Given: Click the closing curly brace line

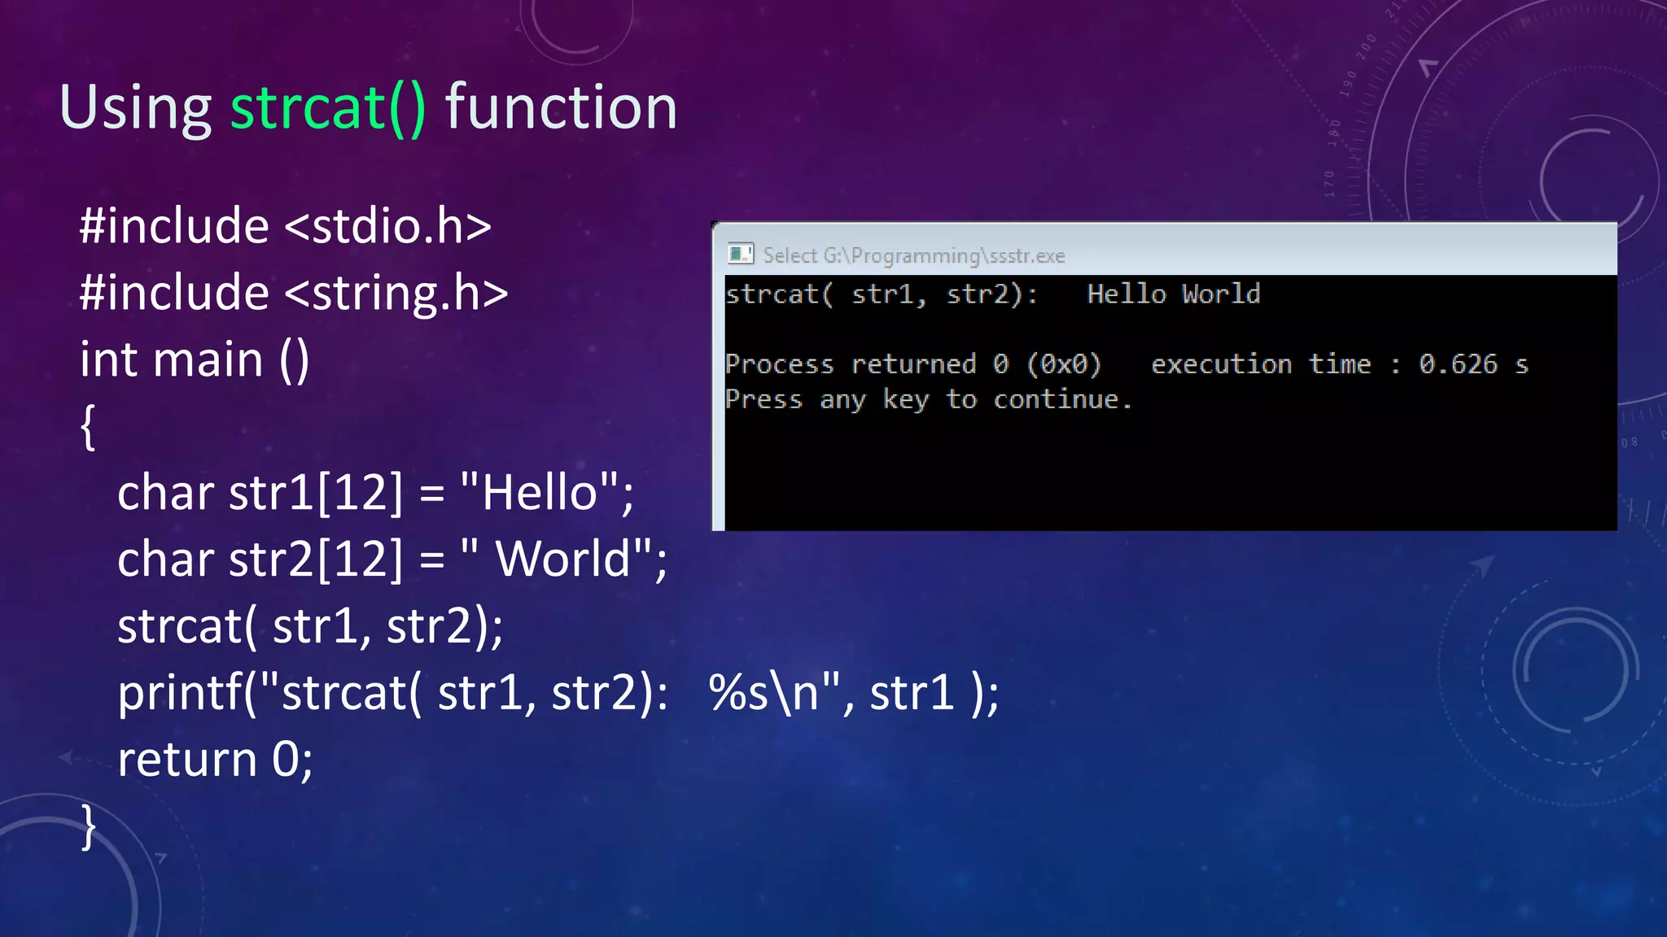Looking at the screenshot, I should tap(88, 827).
